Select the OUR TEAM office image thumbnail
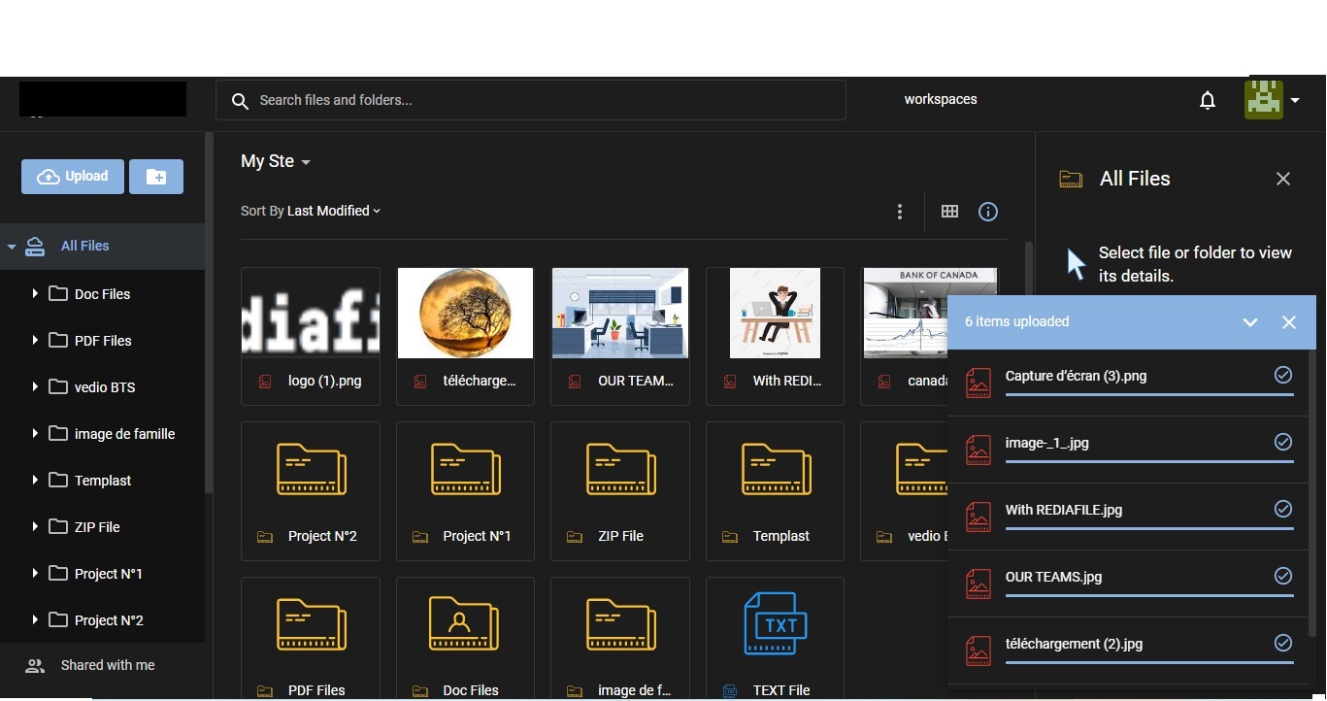This screenshot has width=1327, height=701. pos(620,313)
